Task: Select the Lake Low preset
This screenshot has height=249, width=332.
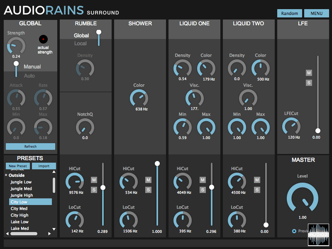Action: coord(20,222)
